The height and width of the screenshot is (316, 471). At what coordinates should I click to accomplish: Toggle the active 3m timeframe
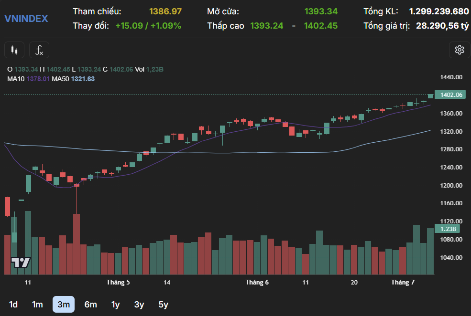click(x=63, y=304)
